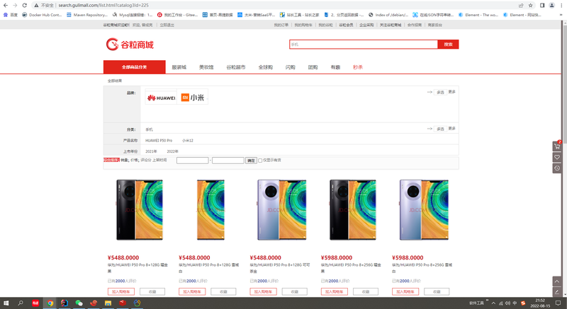The height and width of the screenshot is (309, 567).
Task: Go back with the browser back arrow
Action: click(6, 6)
